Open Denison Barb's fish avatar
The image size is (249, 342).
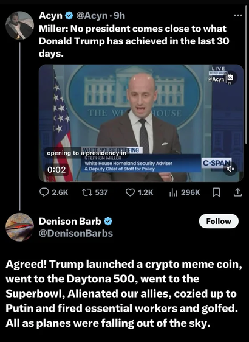(x=19, y=227)
